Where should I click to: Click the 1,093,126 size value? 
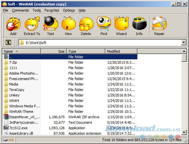(57, 128)
